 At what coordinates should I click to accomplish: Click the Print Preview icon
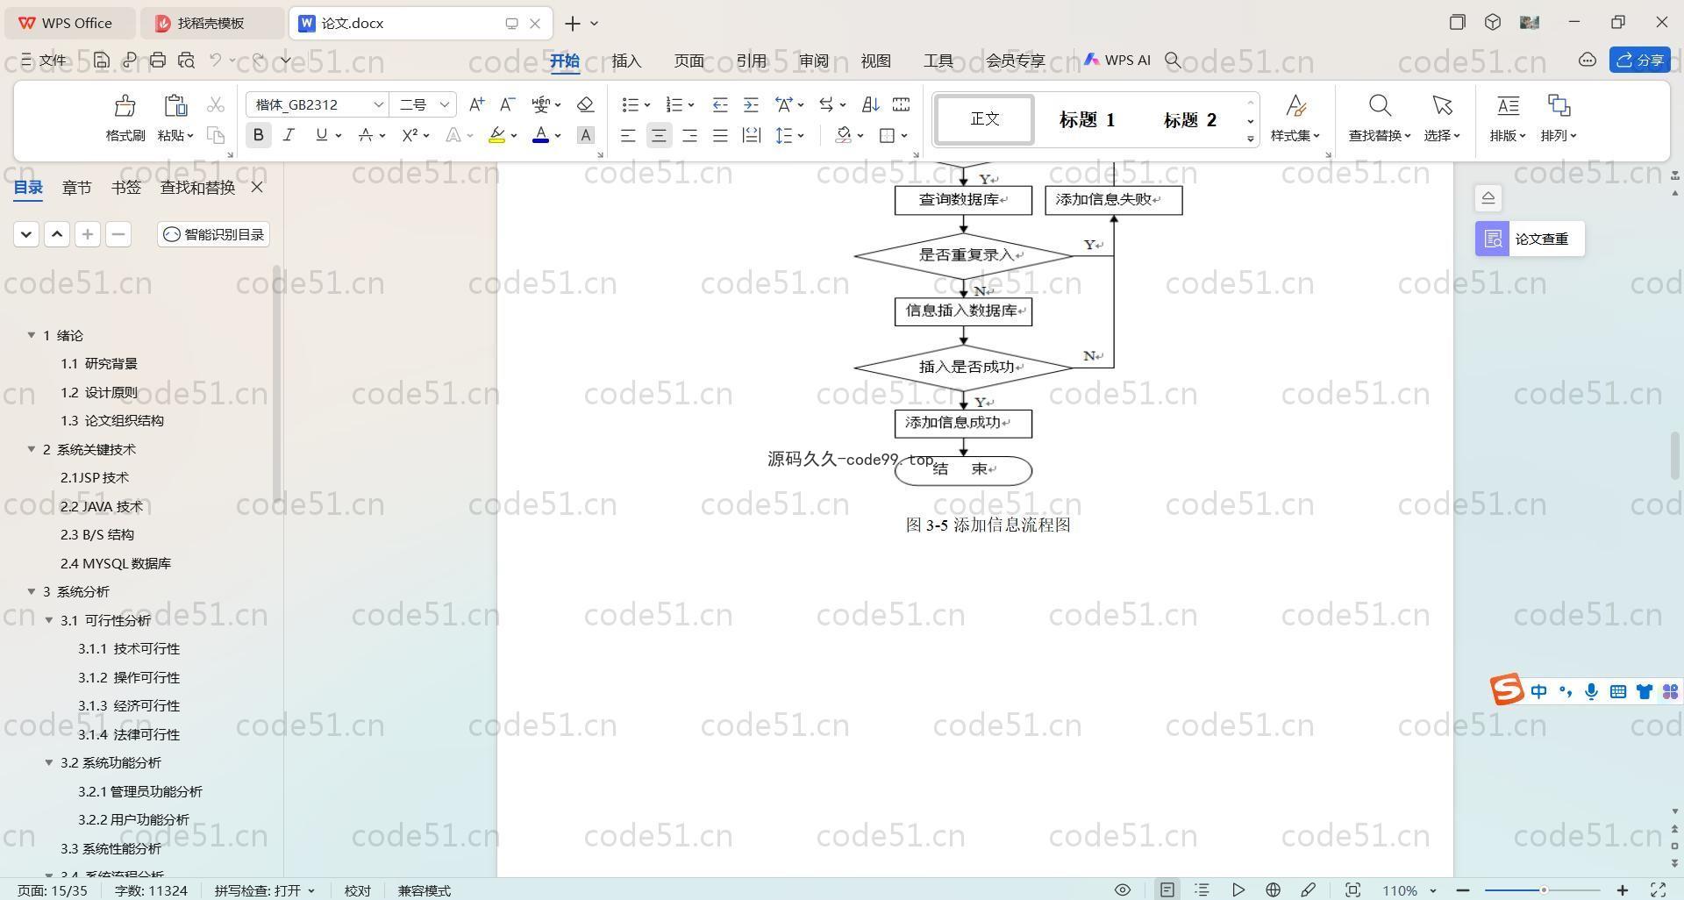[x=186, y=60]
